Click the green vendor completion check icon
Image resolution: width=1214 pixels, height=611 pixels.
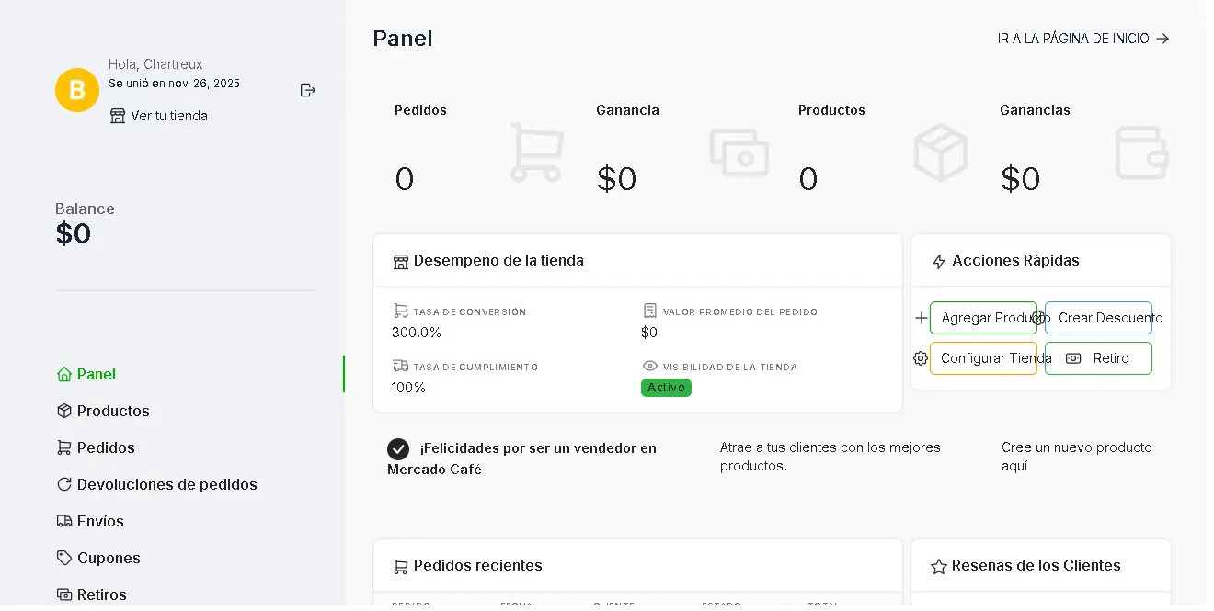pos(398,448)
